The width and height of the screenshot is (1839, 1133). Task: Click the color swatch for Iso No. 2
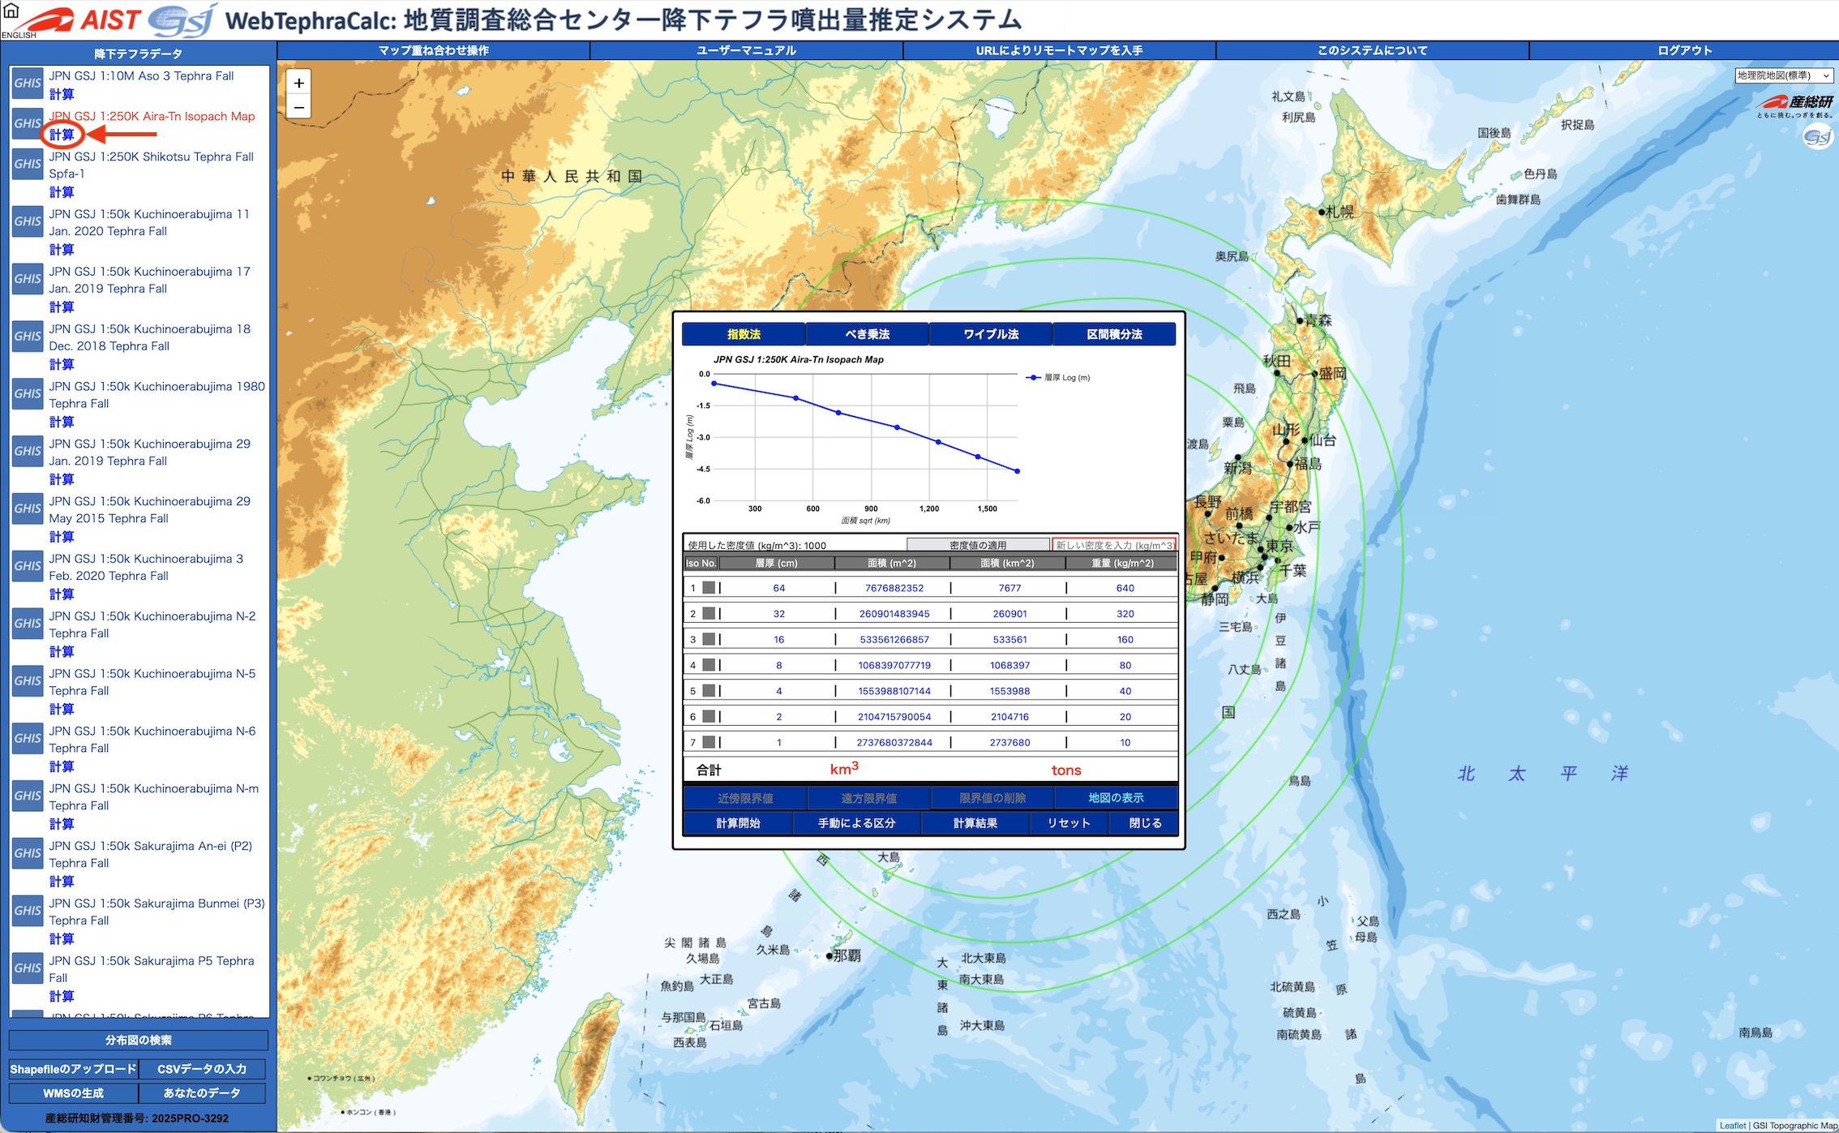pos(709,614)
